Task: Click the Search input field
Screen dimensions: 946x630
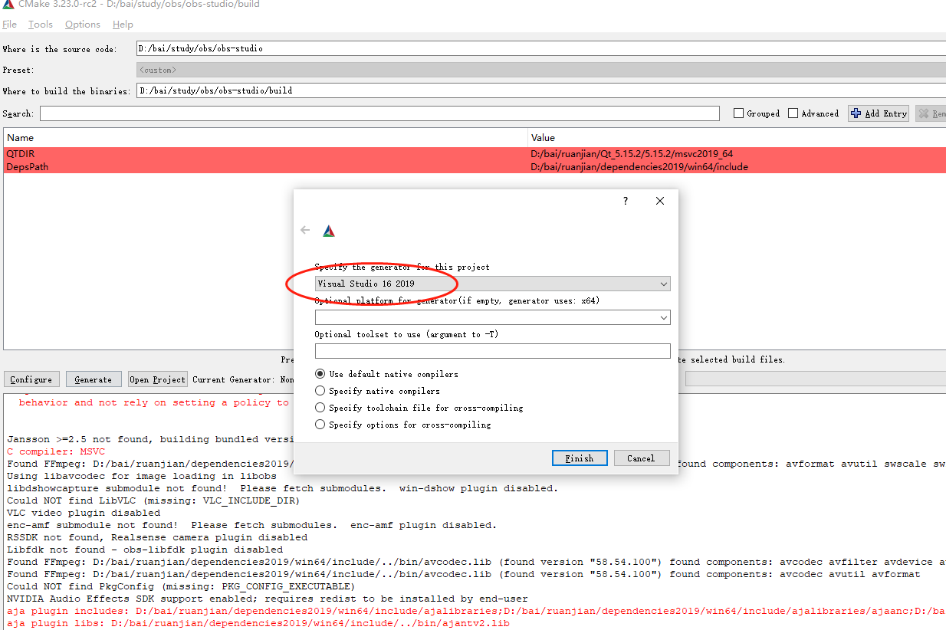Action: pos(379,113)
